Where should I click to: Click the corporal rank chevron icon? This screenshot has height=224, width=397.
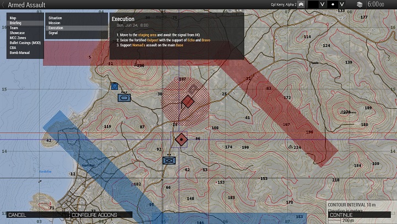301,4
